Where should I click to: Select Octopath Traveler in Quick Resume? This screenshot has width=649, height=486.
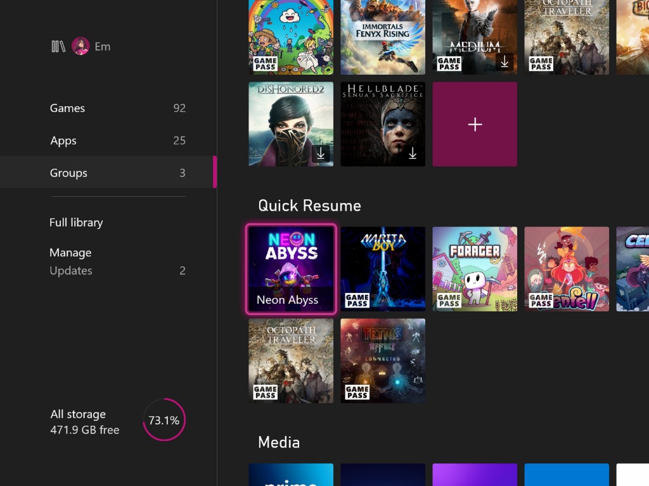click(x=291, y=361)
